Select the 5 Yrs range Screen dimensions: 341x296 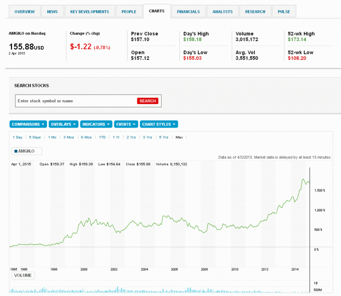click(x=164, y=137)
